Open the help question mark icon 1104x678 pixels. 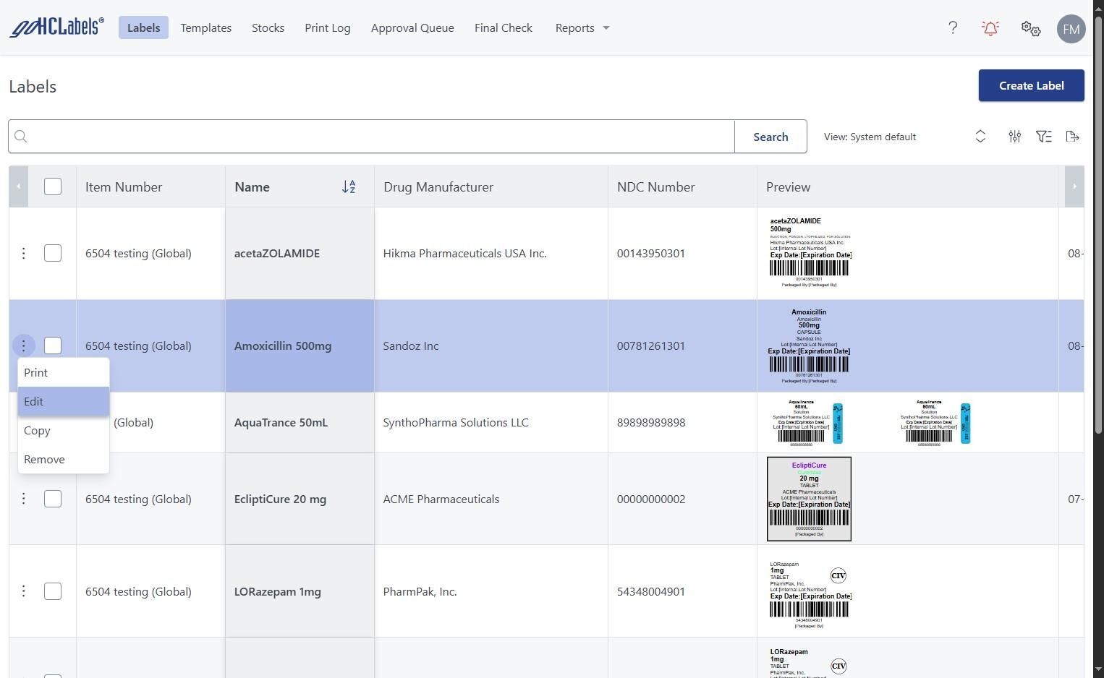pyautogui.click(x=953, y=28)
